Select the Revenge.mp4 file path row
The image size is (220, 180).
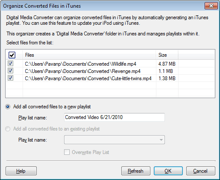click(83, 71)
